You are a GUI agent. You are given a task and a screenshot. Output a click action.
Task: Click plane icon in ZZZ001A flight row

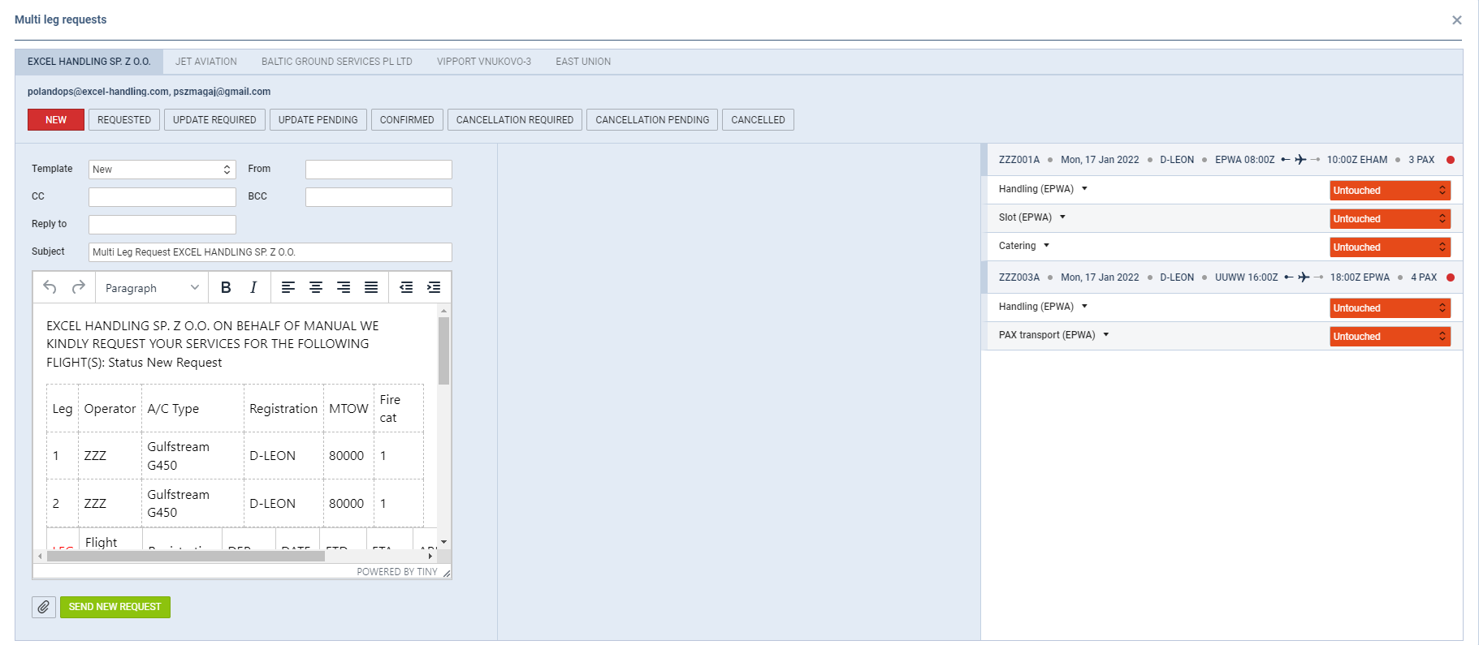pyautogui.click(x=1300, y=160)
